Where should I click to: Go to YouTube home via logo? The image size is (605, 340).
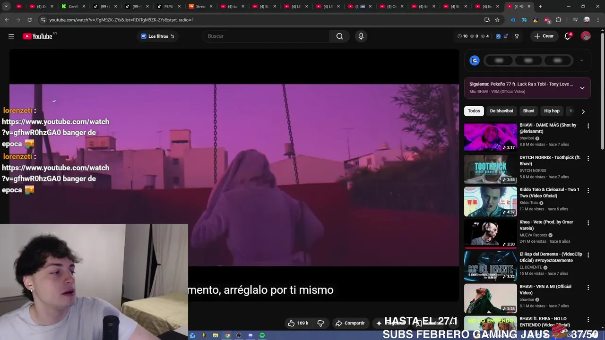tap(37, 36)
